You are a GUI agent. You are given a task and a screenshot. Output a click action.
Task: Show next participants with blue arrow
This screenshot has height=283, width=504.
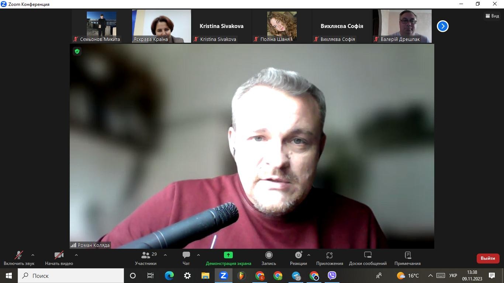442,26
